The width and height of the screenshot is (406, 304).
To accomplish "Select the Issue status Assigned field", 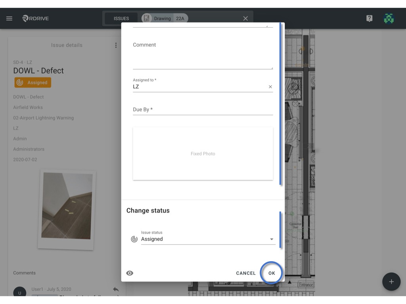I will tap(208, 237).
